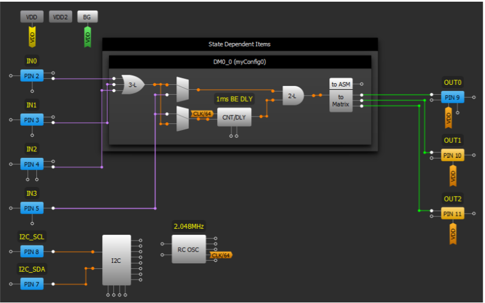Select the VDD power block
The image size is (485, 303).
tap(32, 17)
